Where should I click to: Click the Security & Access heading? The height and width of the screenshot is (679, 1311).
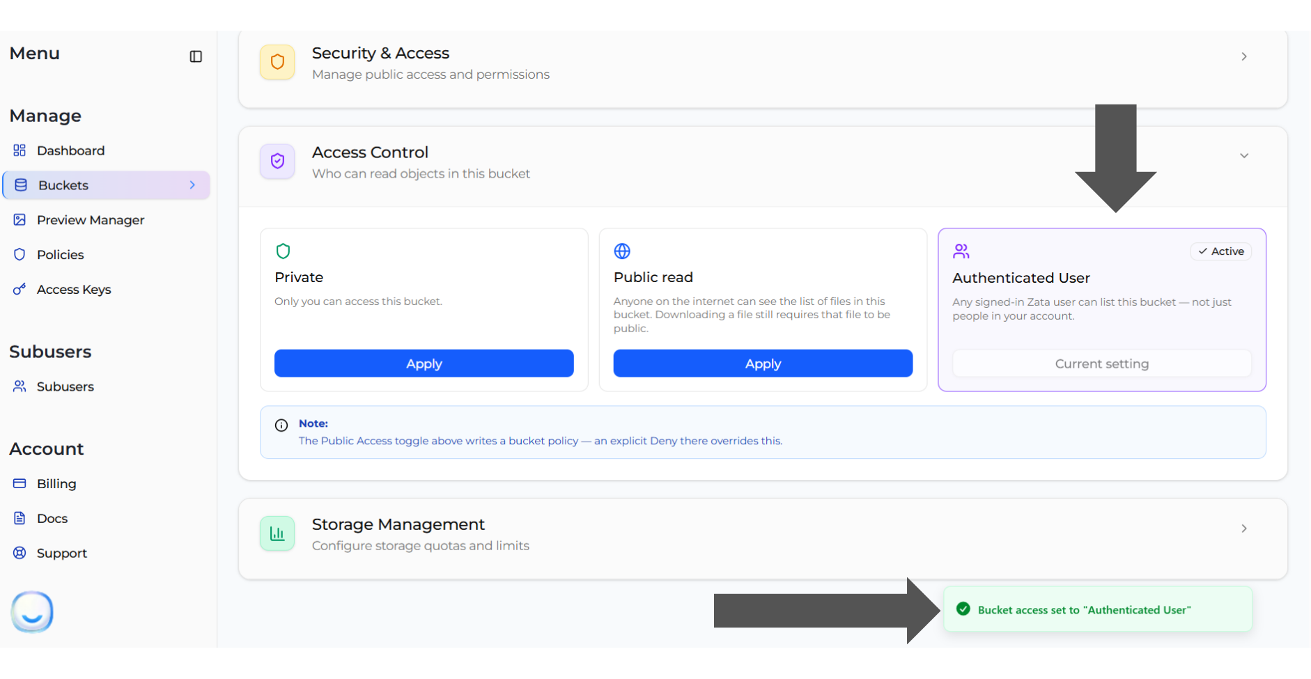[380, 53]
